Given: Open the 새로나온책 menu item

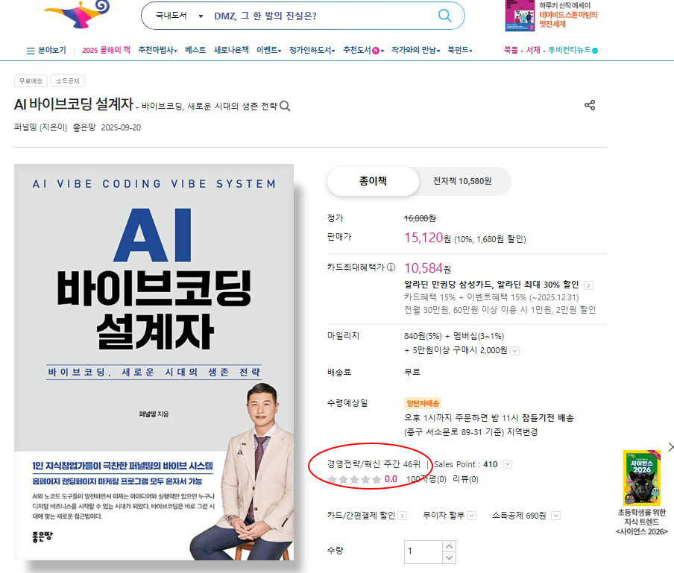Looking at the screenshot, I should pyautogui.click(x=231, y=50).
